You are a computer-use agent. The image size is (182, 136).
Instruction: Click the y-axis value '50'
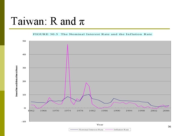point(24,41)
